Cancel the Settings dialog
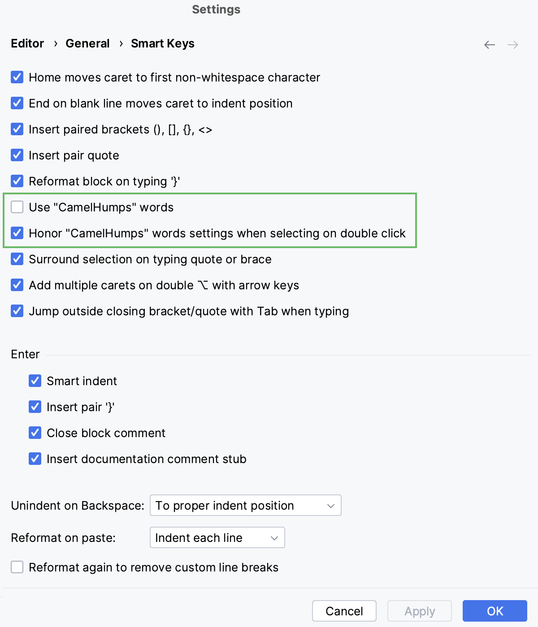The width and height of the screenshot is (538, 627). pos(344,611)
